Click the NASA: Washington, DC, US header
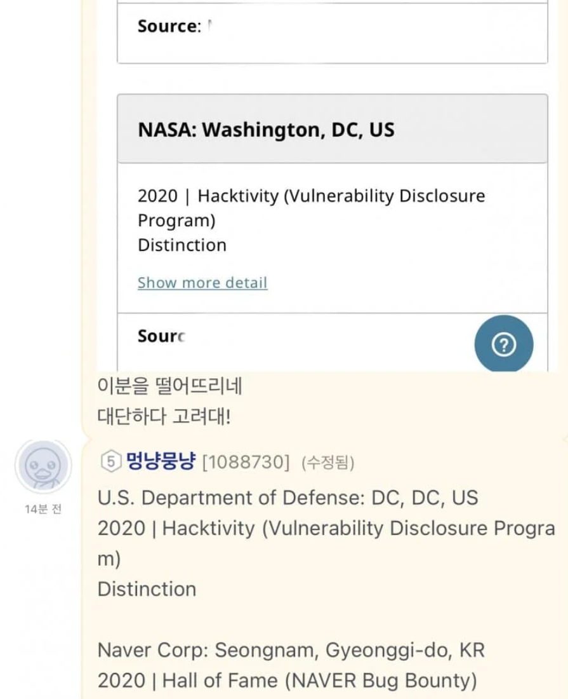This screenshot has width=568, height=699. tap(266, 130)
